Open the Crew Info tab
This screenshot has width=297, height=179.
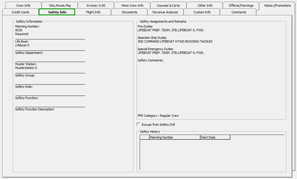tap(23, 5)
